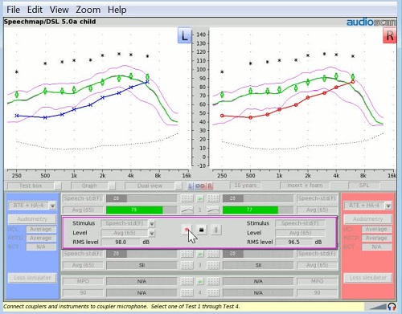Click the right ear Loss simulator button
402x314 pixels.
(x=367, y=278)
